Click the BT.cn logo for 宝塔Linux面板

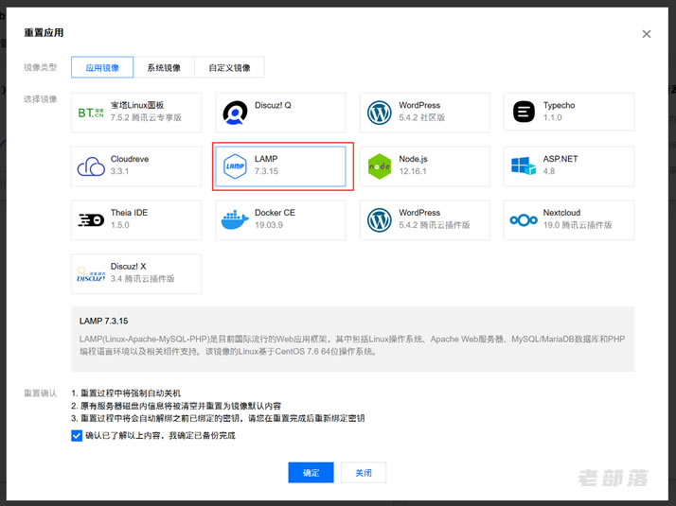(x=91, y=113)
